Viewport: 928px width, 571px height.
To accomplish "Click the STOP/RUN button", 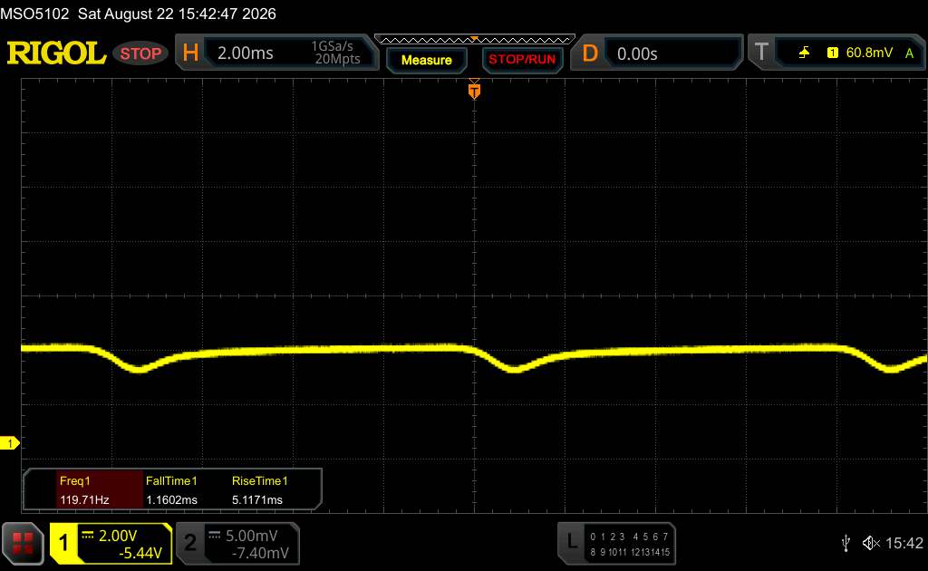I will click(522, 60).
